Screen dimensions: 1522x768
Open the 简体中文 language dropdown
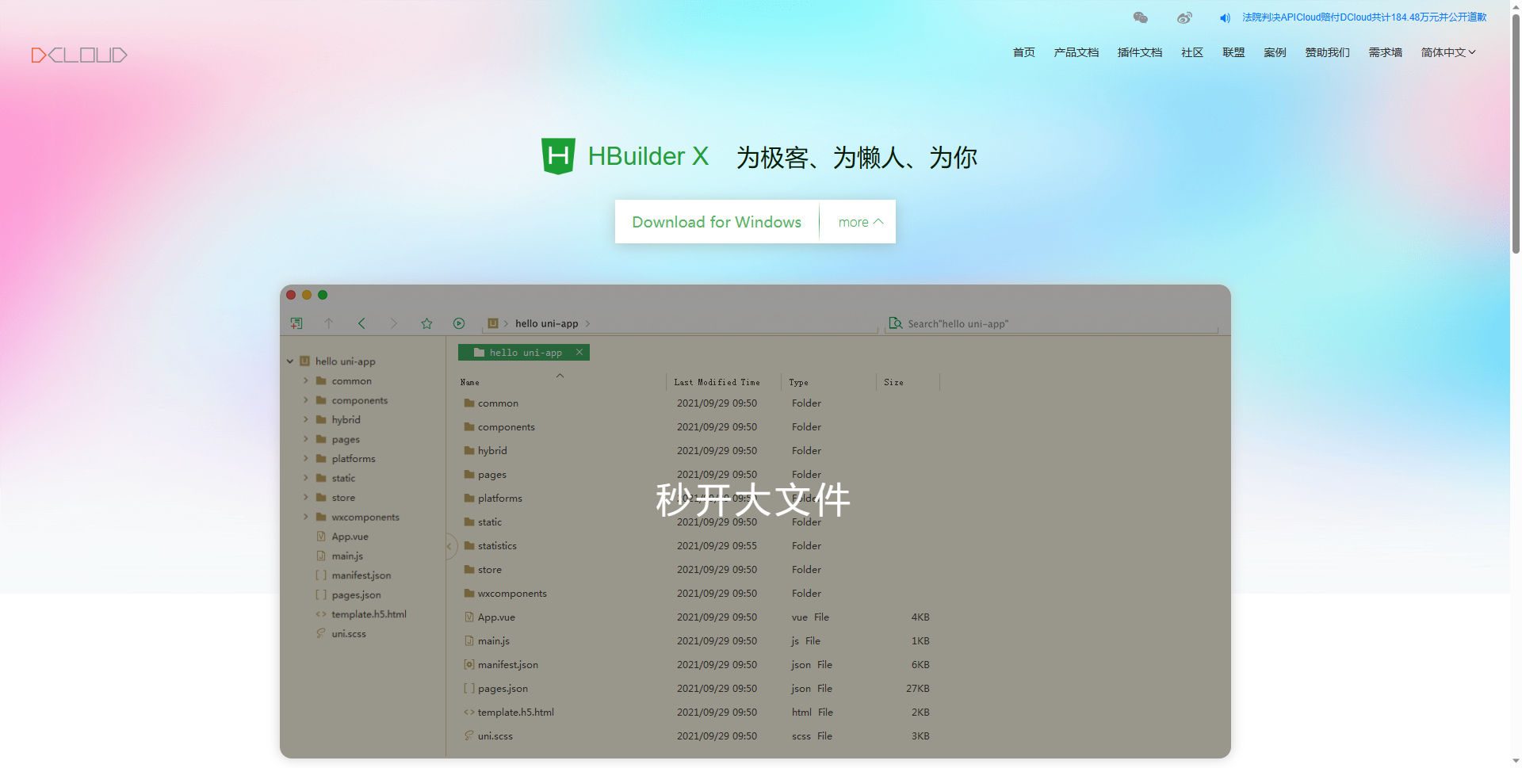pyautogui.click(x=1447, y=52)
